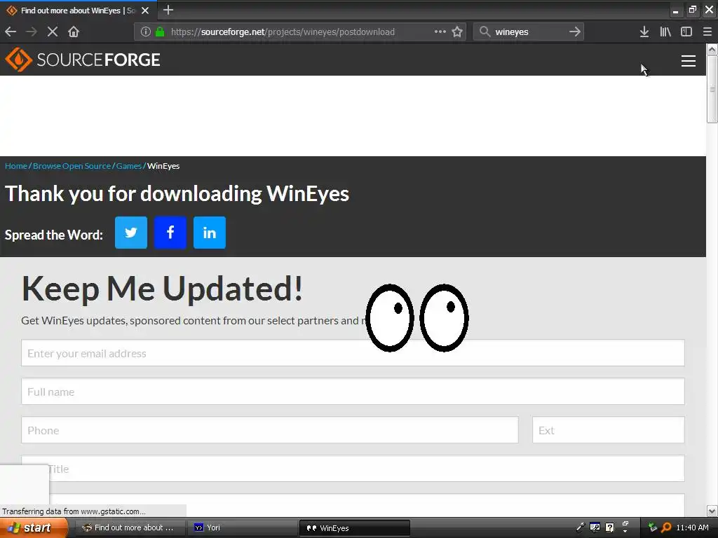Viewport: 718px width, 538px height.
Task: View the secure connection padlock details
Action: 160,32
